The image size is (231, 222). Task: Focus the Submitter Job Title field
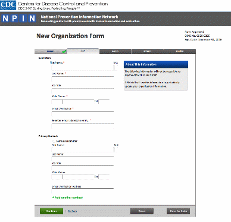pos(83,91)
